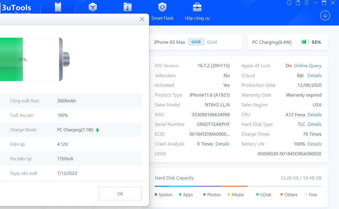339x209 pixels.
Task: Select the UDisk legend entry
Action: pyautogui.click(x=264, y=195)
